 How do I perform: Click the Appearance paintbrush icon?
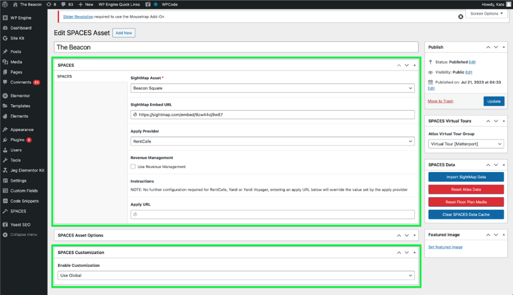pyautogui.click(x=5, y=129)
